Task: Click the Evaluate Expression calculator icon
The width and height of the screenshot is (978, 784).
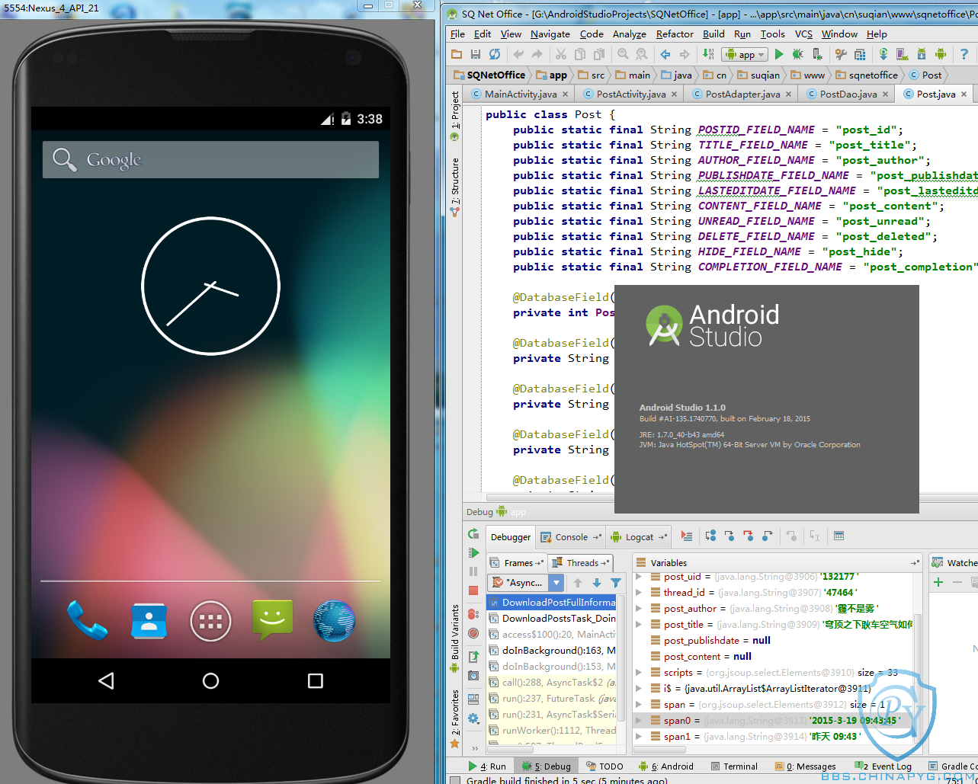Action: (839, 536)
